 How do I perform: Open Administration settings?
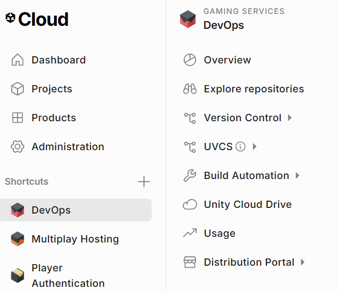tap(68, 147)
